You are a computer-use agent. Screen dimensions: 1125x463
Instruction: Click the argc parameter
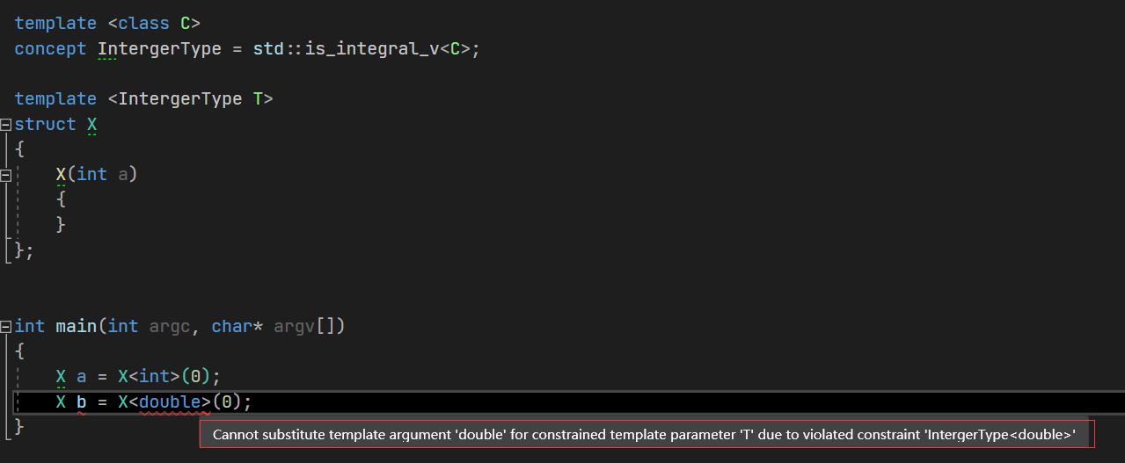point(169,327)
